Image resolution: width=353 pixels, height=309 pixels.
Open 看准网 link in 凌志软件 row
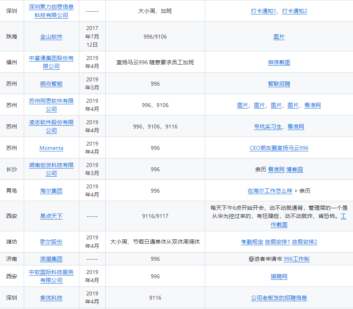pos(296,126)
